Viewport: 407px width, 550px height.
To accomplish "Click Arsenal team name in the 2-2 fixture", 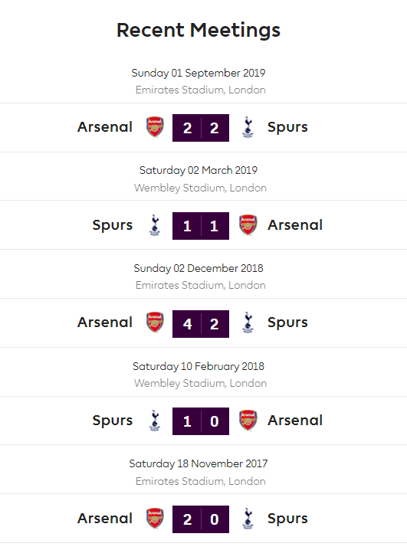I will 105,127.
